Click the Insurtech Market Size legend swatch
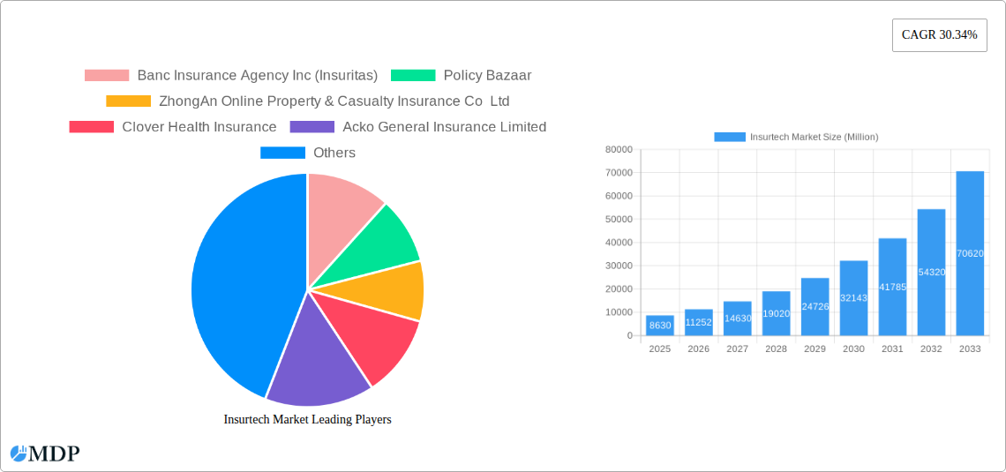1006x472 pixels. 730,137
